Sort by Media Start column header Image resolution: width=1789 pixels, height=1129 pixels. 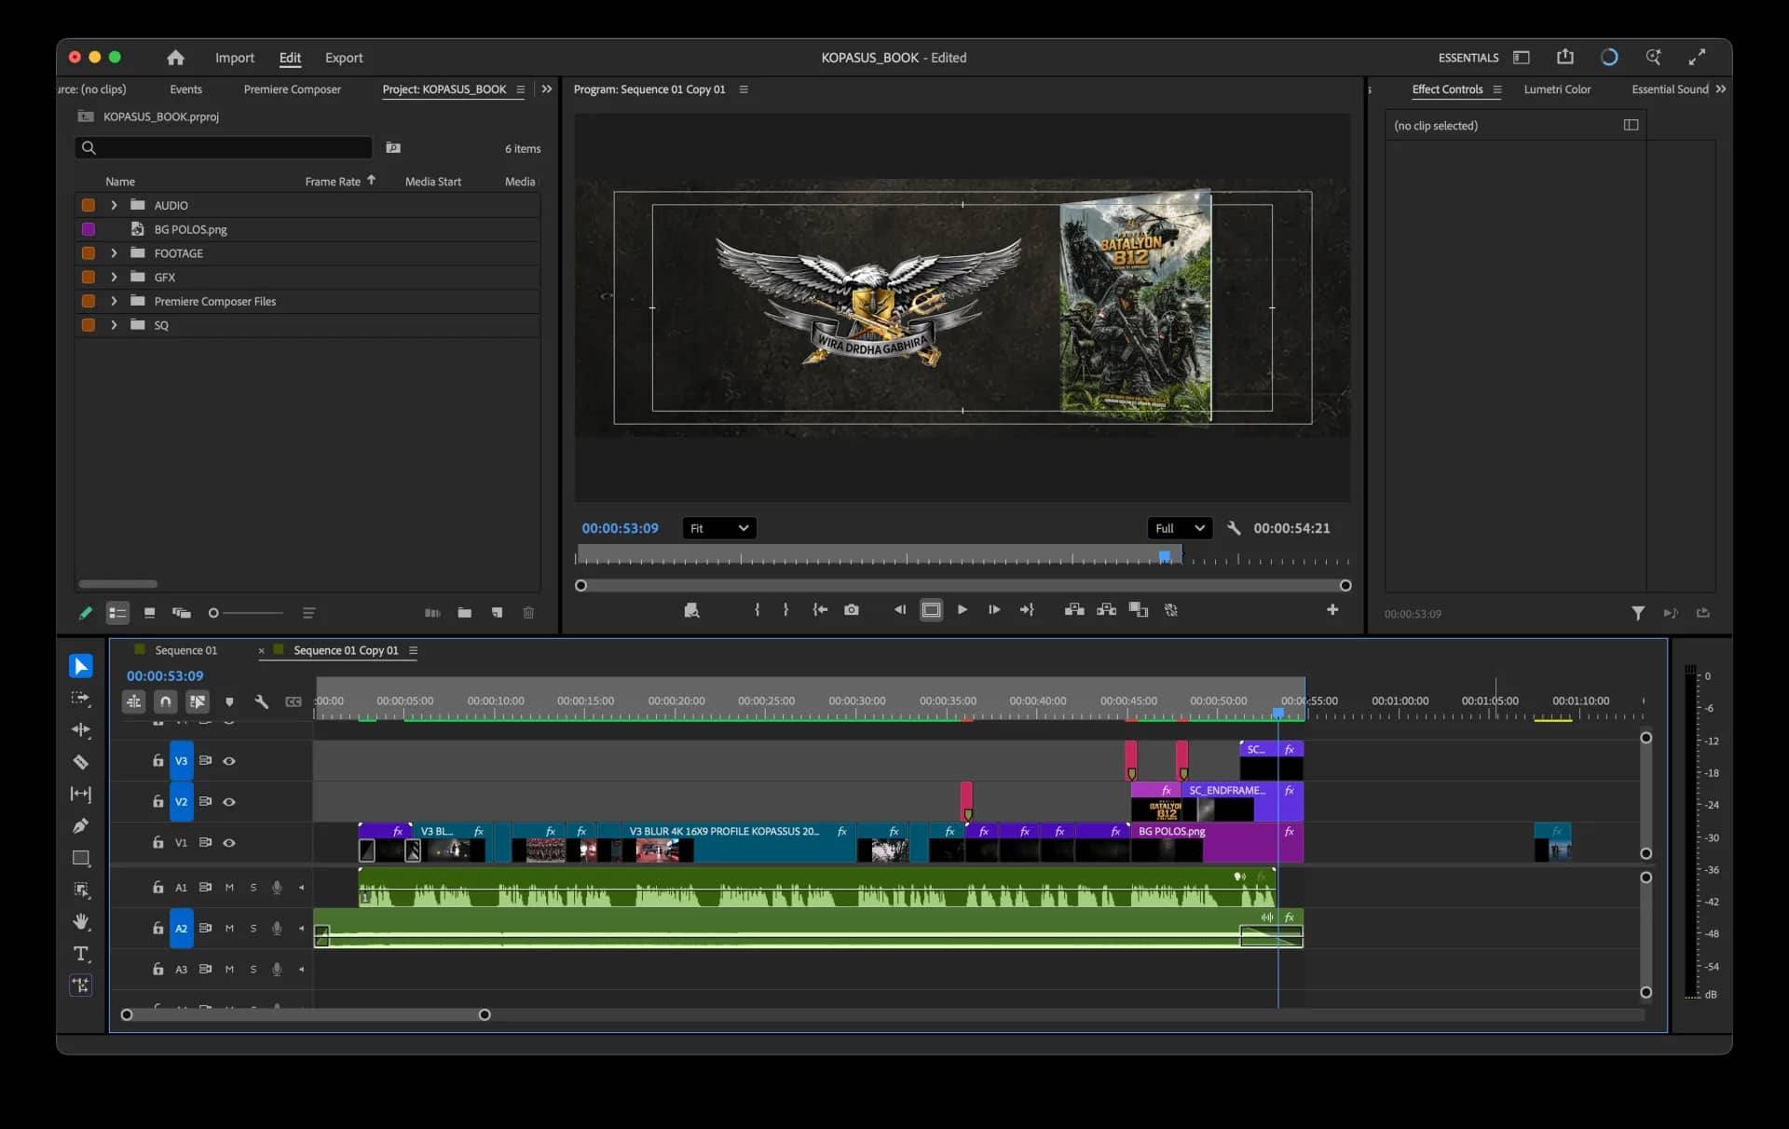[433, 182]
